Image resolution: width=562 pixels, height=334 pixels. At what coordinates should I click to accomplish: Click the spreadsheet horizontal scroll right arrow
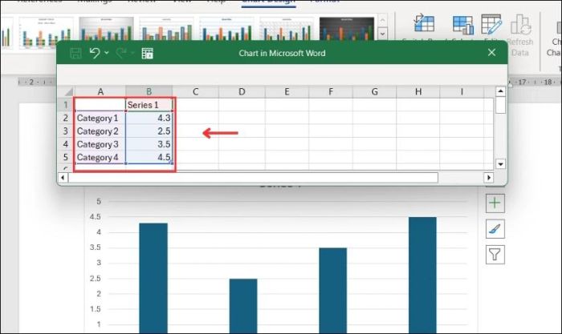488,178
